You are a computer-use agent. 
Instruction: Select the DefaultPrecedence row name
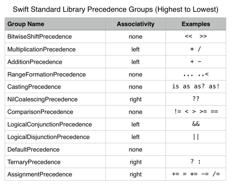(33, 149)
